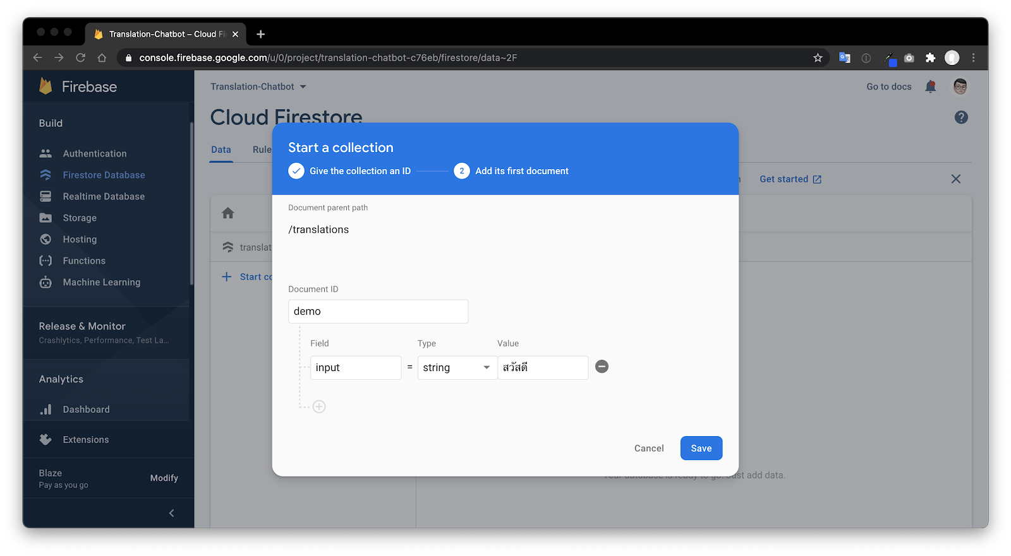Image resolution: width=1011 pixels, height=556 pixels.
Task: Open notifications bell icon
Action: click(x=931, y=86)
